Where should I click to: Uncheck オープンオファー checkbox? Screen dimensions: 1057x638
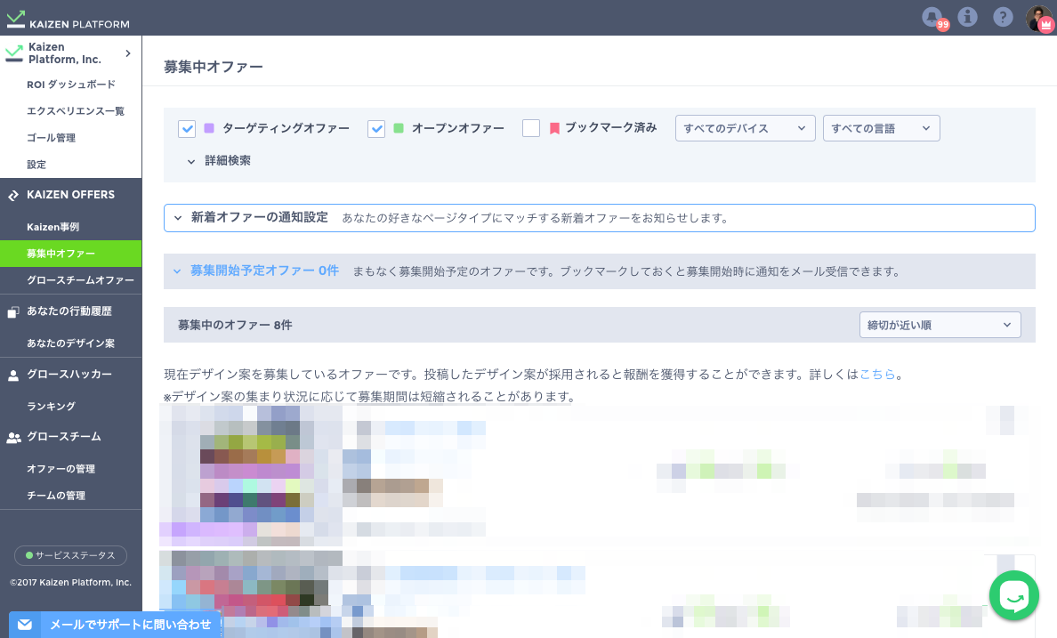376,128
